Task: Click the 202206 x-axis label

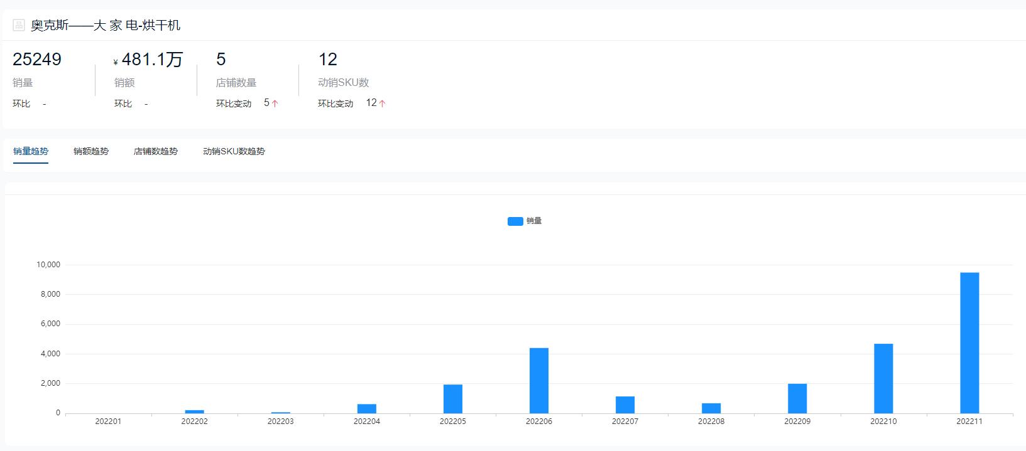Action: [x=539, y=422]
